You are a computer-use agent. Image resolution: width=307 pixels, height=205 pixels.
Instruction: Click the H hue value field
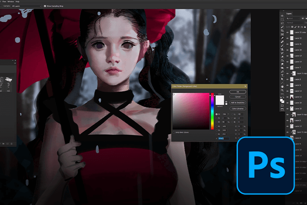(x=224, y=114)
